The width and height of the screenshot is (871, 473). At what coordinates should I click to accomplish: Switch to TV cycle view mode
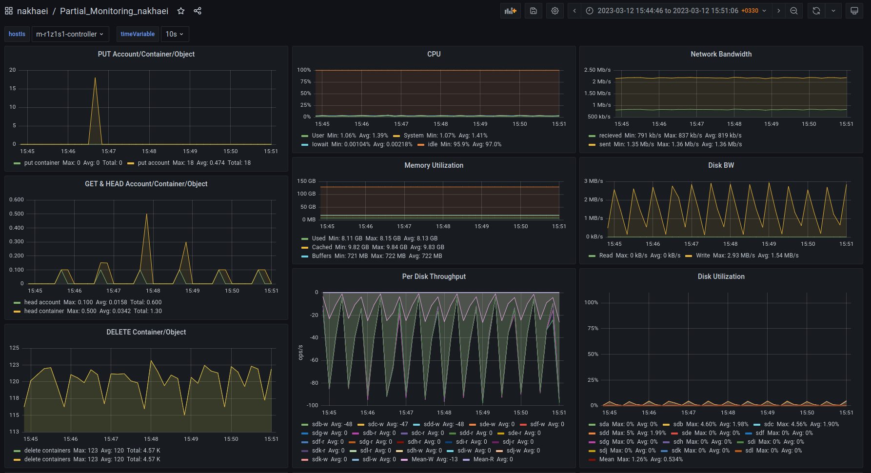854,11
